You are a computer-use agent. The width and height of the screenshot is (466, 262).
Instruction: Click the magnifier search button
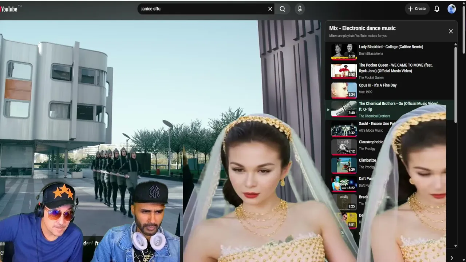[x=283, y=9]
